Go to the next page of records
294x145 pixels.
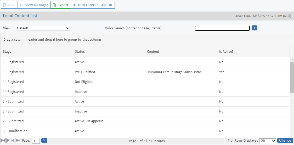[13, 141]
